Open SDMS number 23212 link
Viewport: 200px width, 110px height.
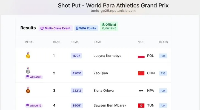[77, 91]
